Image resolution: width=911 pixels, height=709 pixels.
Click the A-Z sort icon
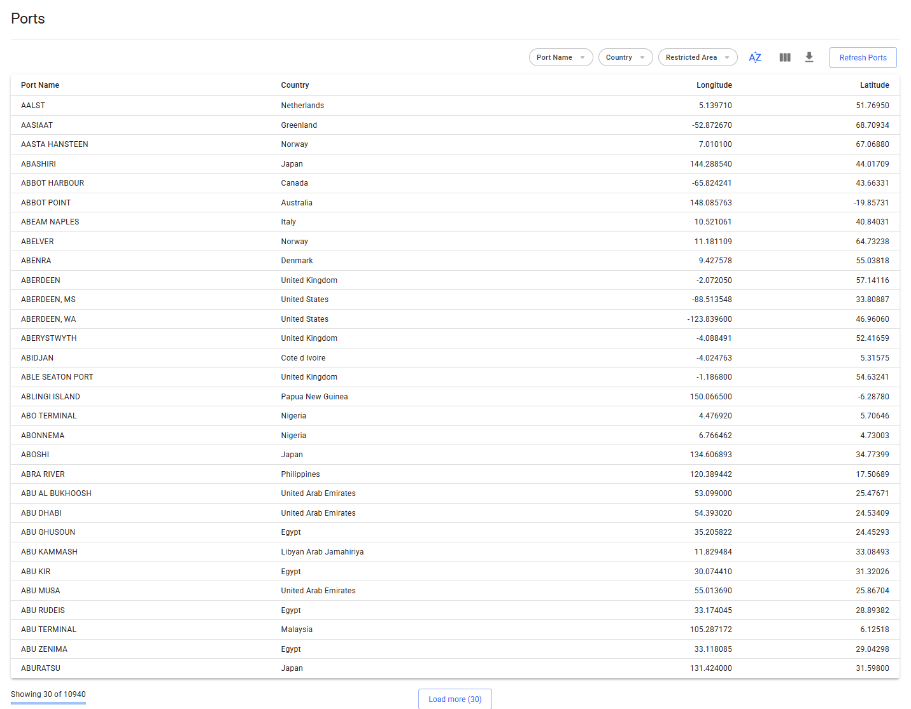coord(755,58)
